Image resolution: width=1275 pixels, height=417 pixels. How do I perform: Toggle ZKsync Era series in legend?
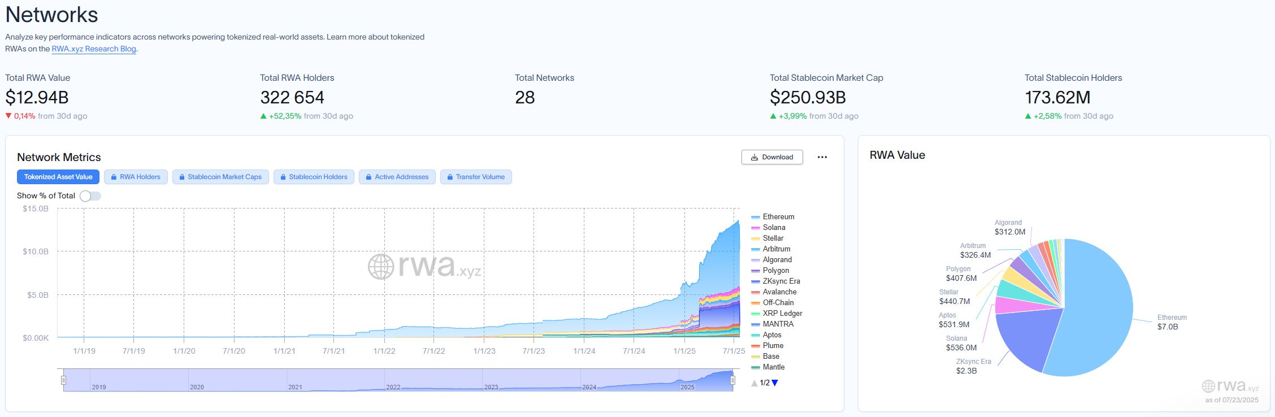click(x=775, y=281)
